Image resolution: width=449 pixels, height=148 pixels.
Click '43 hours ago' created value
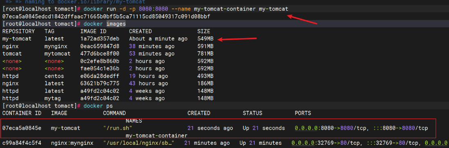pos(149,84)
